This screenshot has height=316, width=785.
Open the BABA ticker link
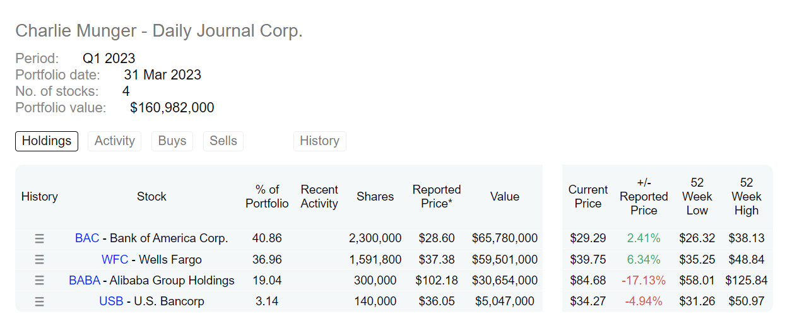pos(85,281)
